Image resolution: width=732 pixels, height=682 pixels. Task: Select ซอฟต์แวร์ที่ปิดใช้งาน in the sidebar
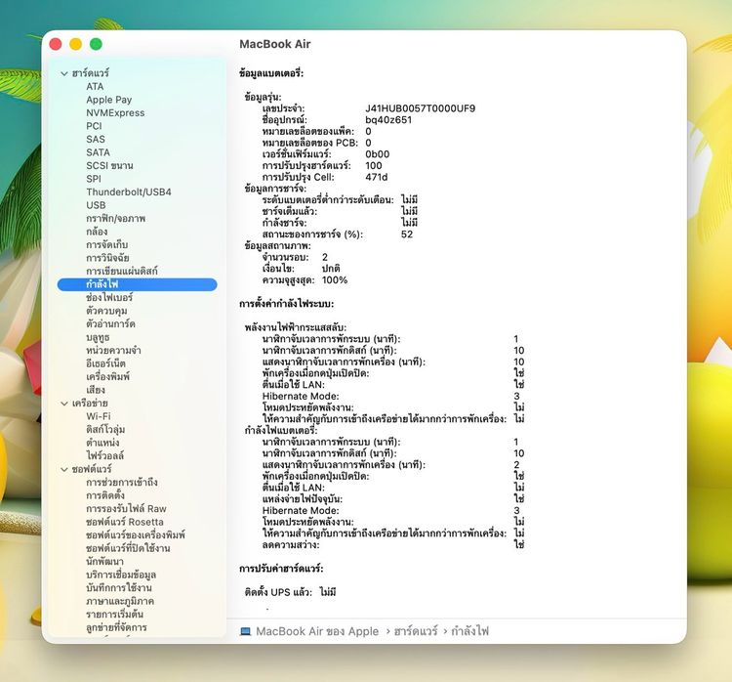click(x=128, y=548)
